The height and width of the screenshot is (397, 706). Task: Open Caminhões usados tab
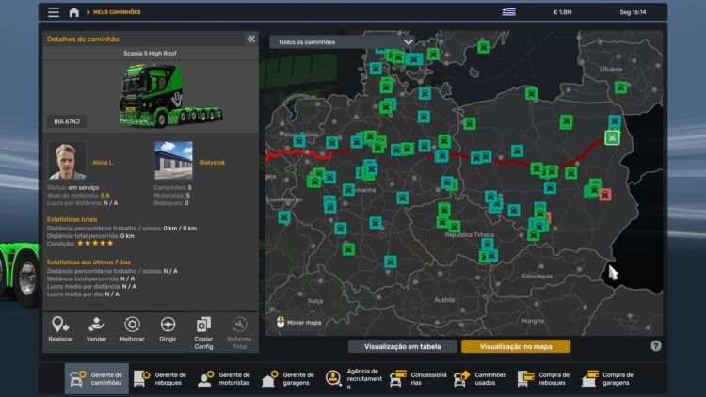(481, 378)
